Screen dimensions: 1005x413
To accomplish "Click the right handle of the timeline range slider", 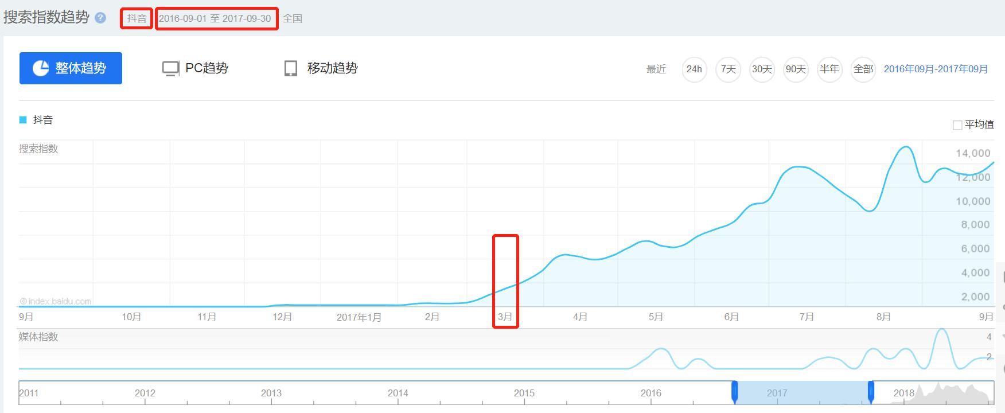I will 871,392.
